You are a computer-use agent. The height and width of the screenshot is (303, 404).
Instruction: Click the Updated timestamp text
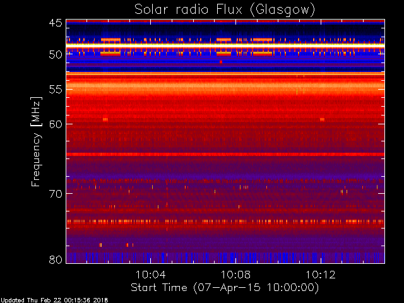pos(54,300)
